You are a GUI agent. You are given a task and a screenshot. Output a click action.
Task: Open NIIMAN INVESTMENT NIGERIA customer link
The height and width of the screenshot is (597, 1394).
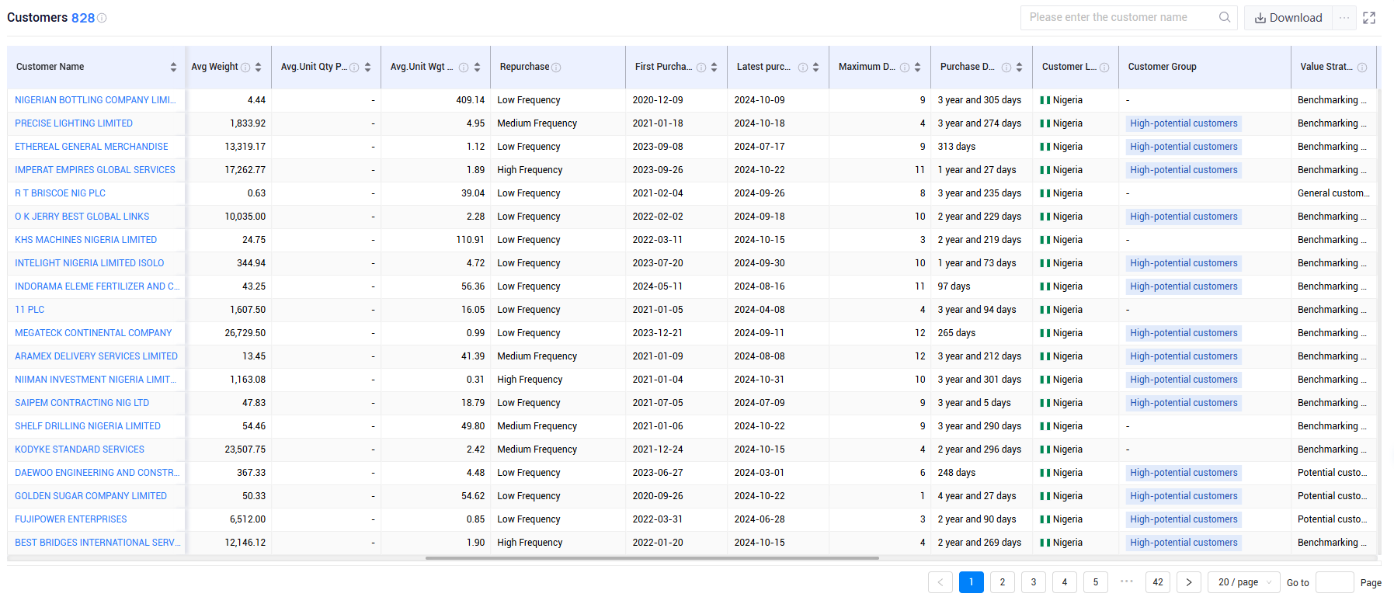96,380
